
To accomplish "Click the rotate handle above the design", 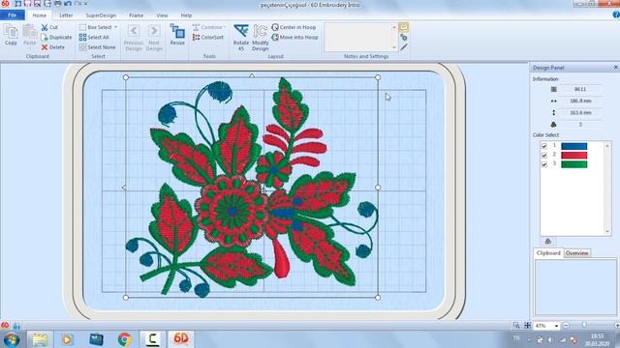I will point(252,75).
